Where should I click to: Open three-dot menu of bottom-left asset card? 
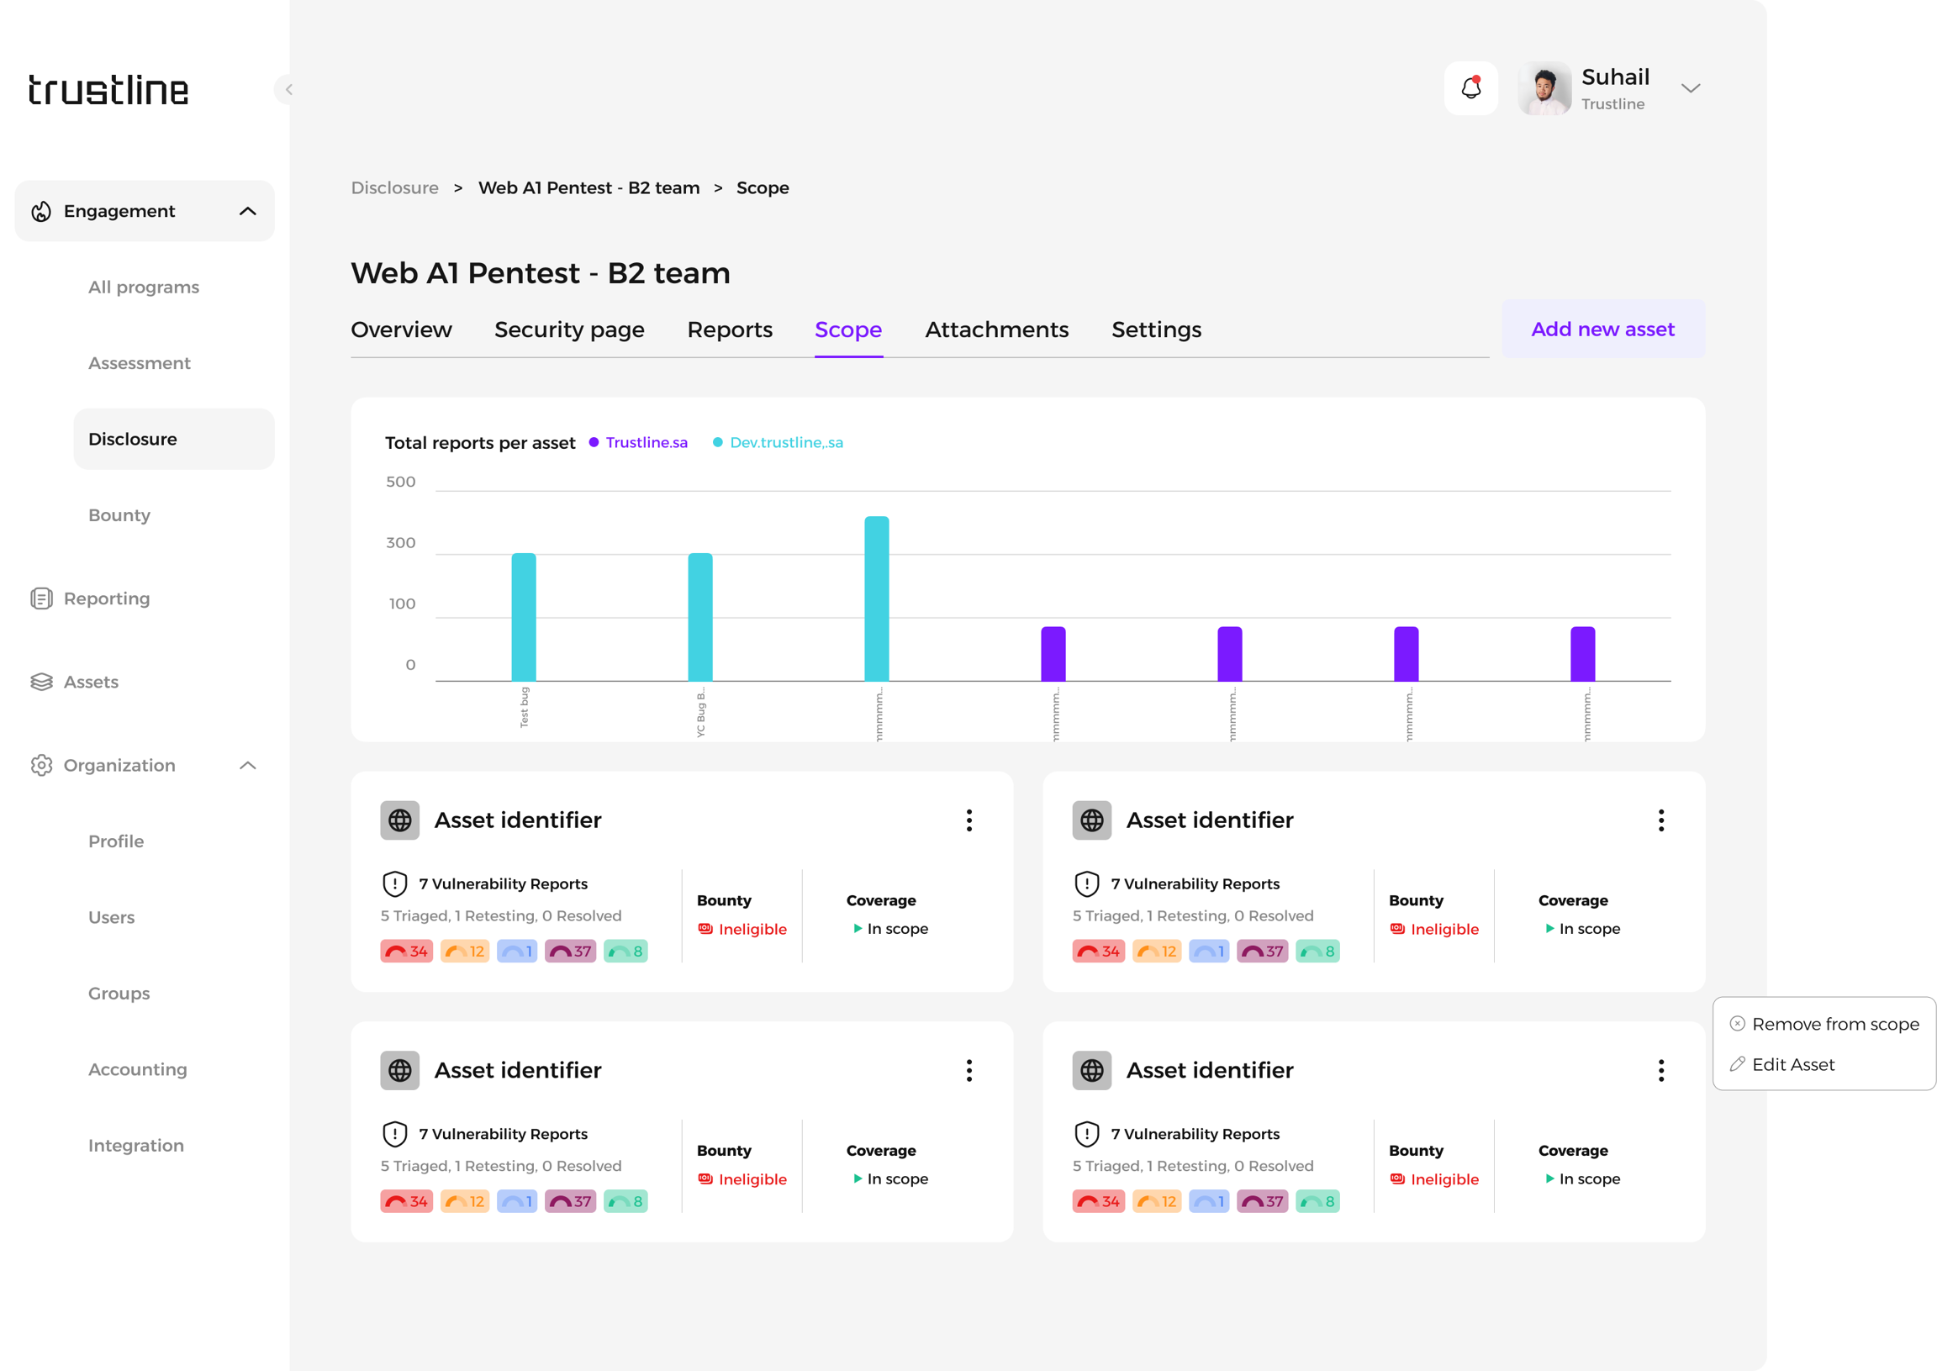pos(968,1070)
